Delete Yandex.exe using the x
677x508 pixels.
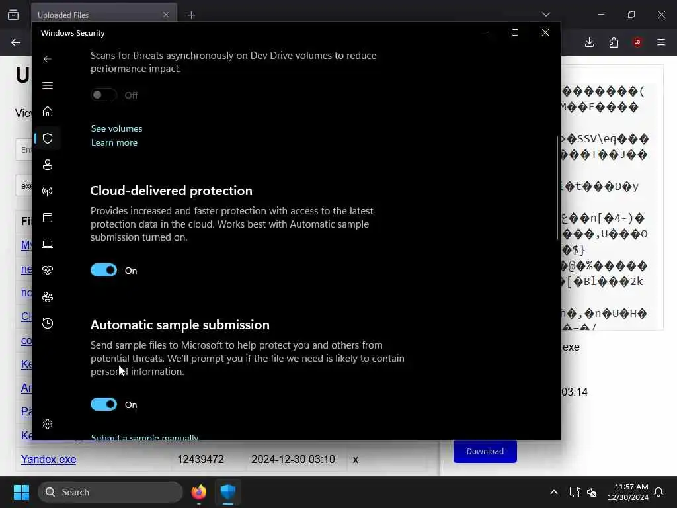(355, 460)
